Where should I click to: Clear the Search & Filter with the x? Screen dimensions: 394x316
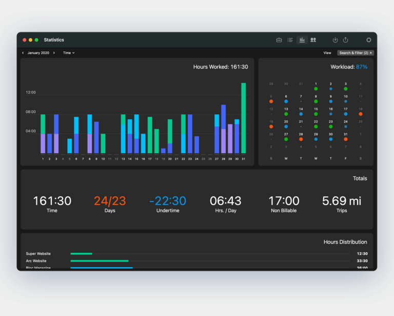click(371, 53)
